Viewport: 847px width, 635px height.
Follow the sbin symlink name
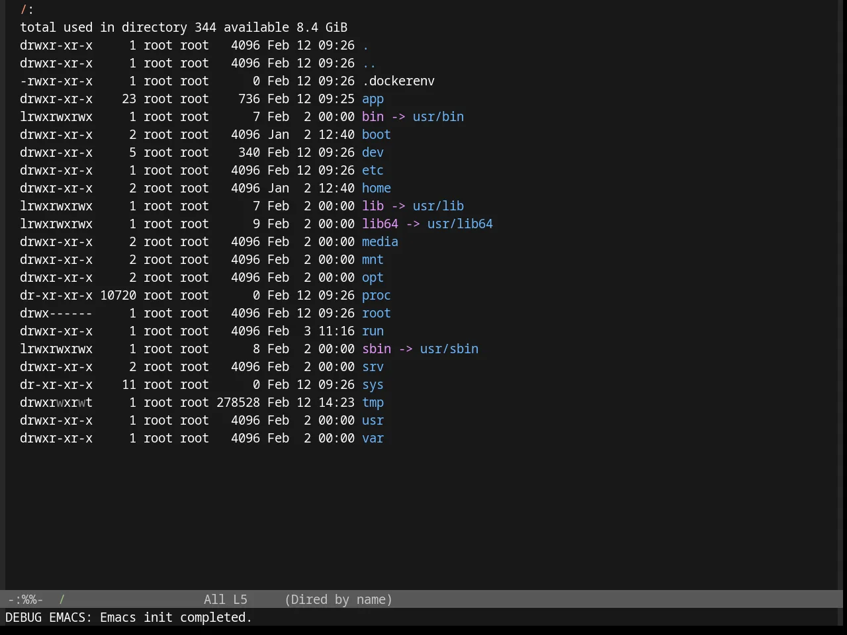tap(377, 349)
